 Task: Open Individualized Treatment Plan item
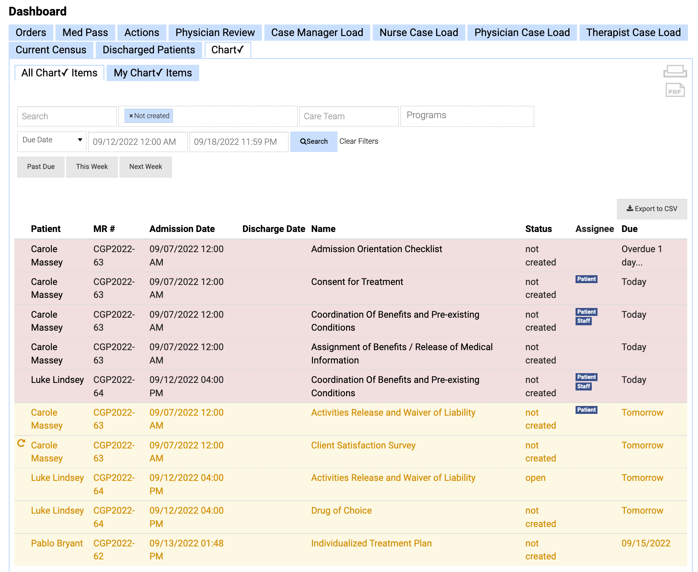[x=371, y=543]
